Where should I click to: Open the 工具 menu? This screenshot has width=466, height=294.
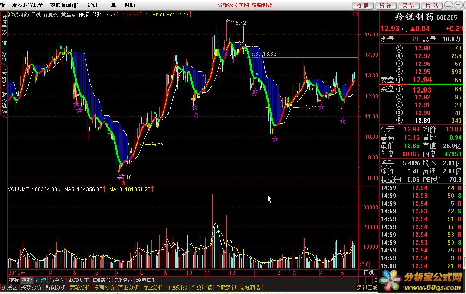(x=111, y=5)
